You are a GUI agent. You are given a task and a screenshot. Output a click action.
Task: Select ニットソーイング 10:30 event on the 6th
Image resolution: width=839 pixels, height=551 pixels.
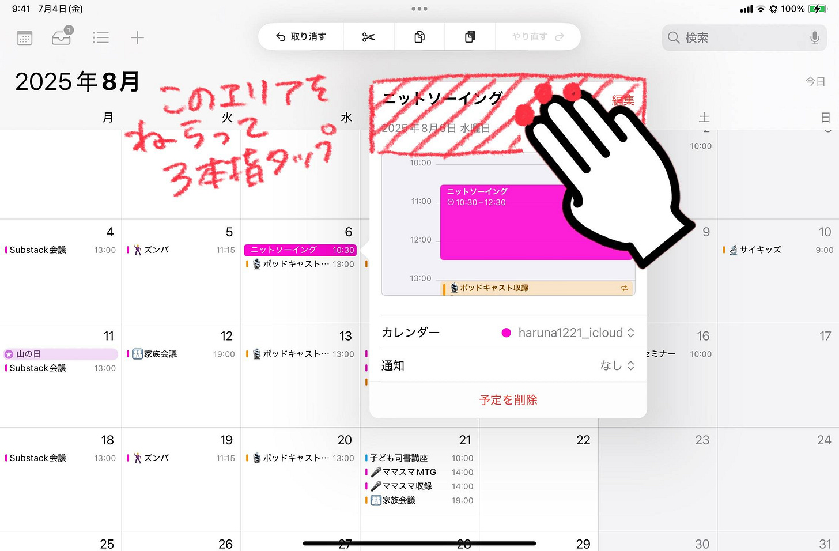300,250
